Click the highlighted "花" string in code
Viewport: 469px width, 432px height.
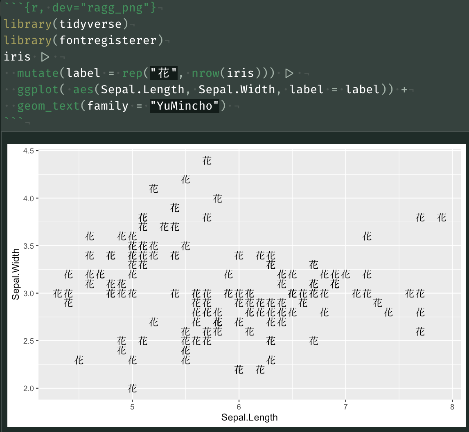(x=164, y=73)
